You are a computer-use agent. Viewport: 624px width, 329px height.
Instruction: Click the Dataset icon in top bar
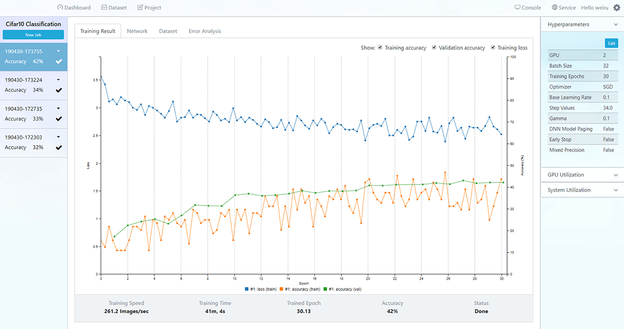(104, 7)
